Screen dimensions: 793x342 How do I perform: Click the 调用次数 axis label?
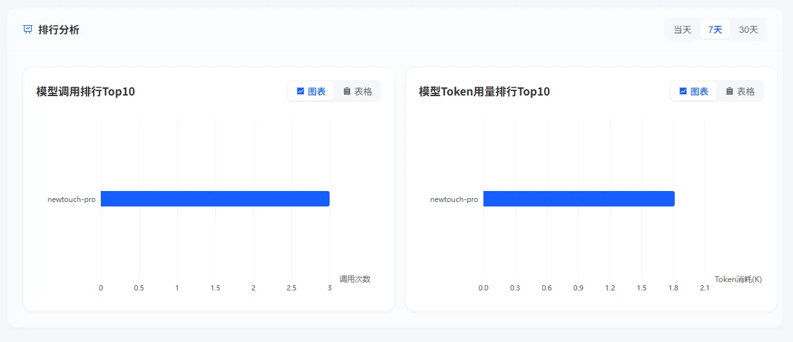pos(355,279)
